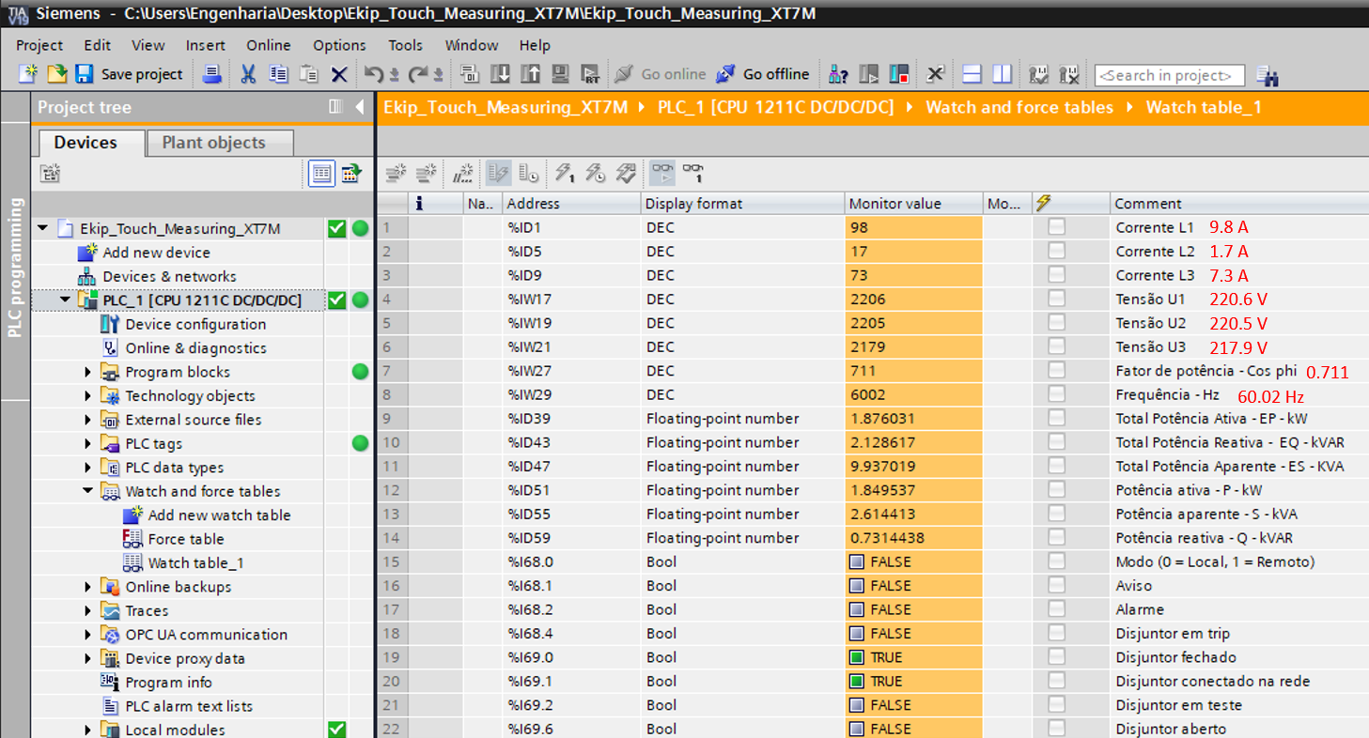Switch to the Plant objects tab
This screenshot has height=738, width=1369.
tap(213, 143)
